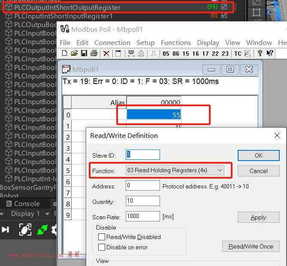
Task: Click the pulse waveform toolbar icon
Action: coord(153,54)
